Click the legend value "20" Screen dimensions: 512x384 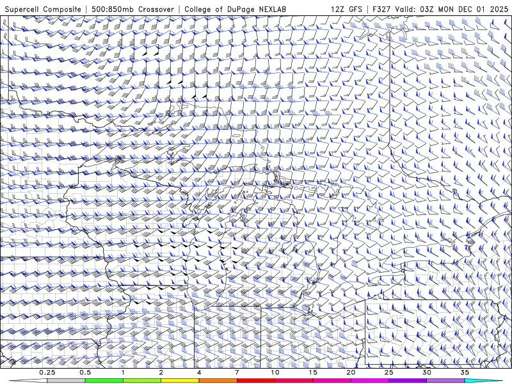[351, 372]
